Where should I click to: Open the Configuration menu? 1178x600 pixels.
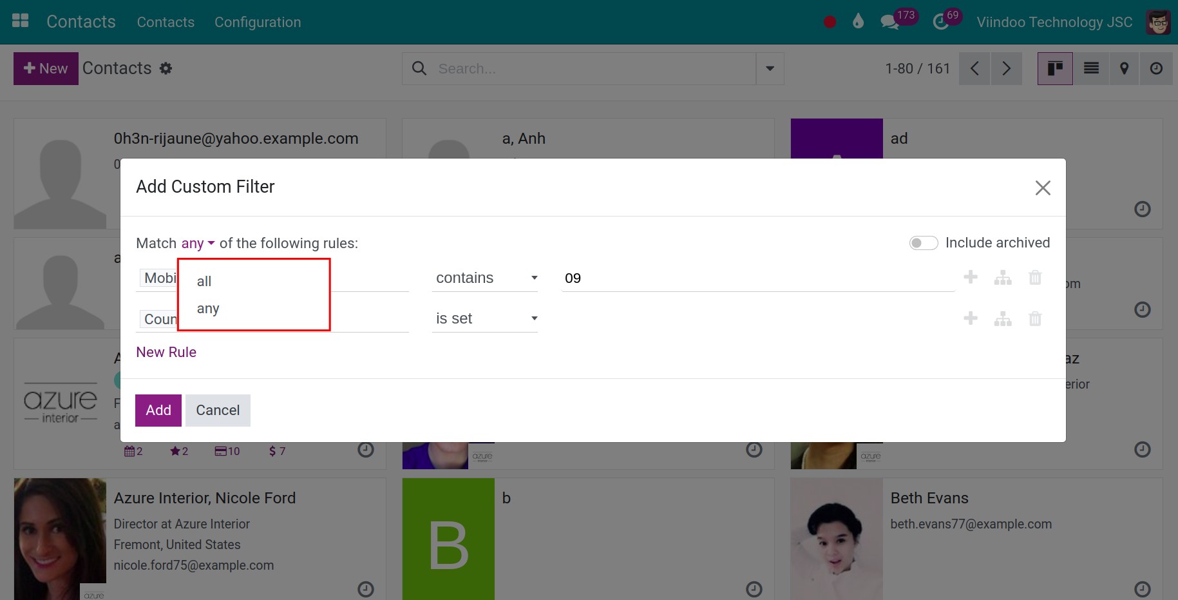(258, 22)
